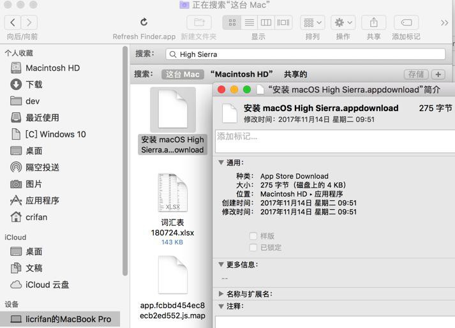Image resolution: width=455 pixels, height=328 pixels.
Task: Select the 这台 Mac search scope
Action: [x=183, y=74]
